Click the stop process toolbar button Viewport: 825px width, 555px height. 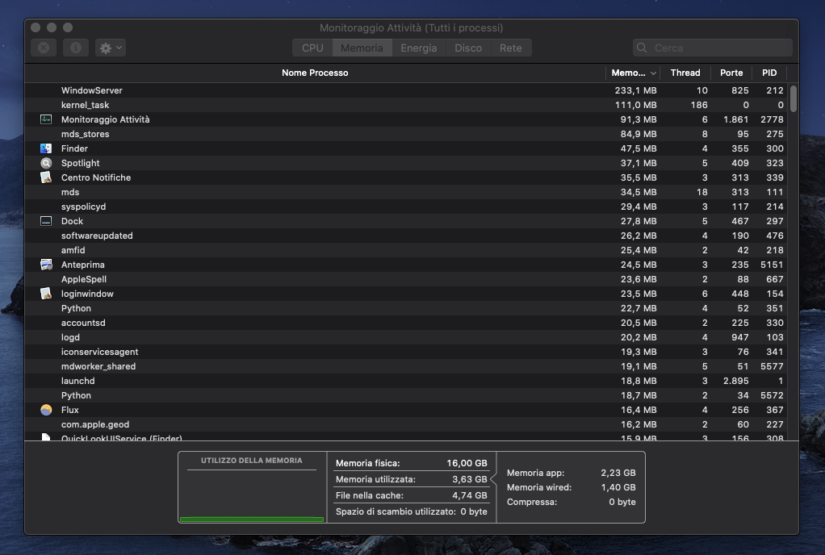pos(44,48)
